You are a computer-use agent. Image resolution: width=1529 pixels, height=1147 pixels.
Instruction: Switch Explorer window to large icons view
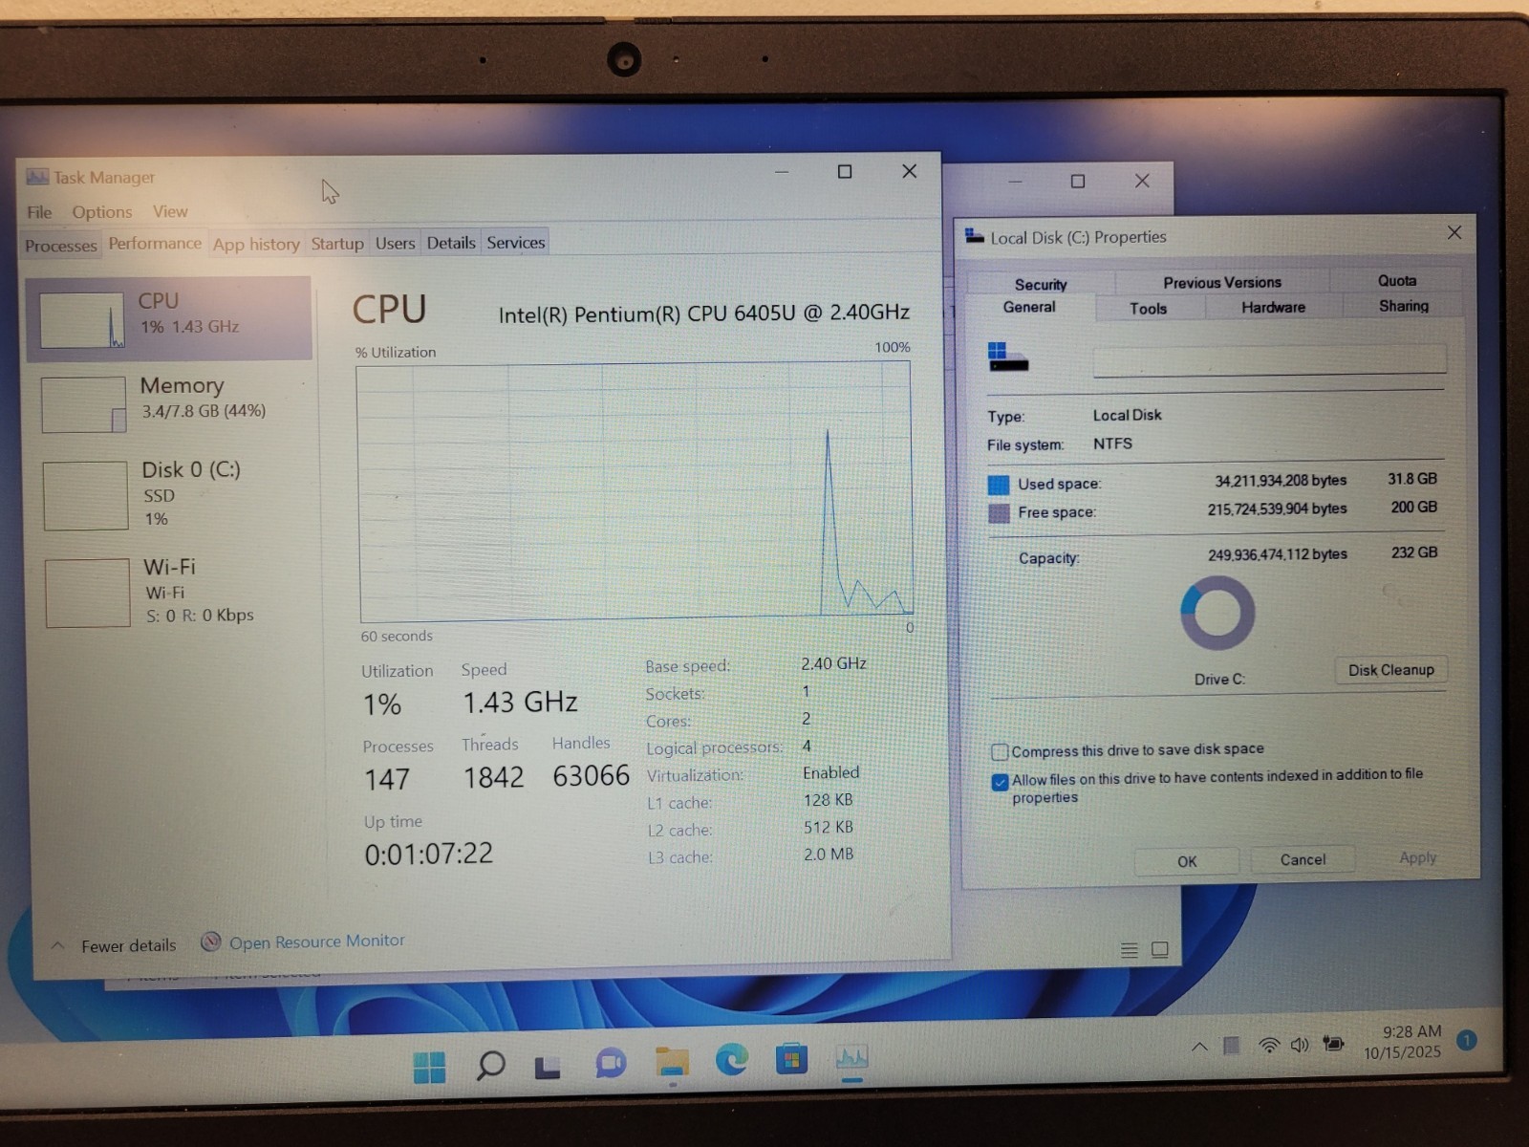[1160, 949]
